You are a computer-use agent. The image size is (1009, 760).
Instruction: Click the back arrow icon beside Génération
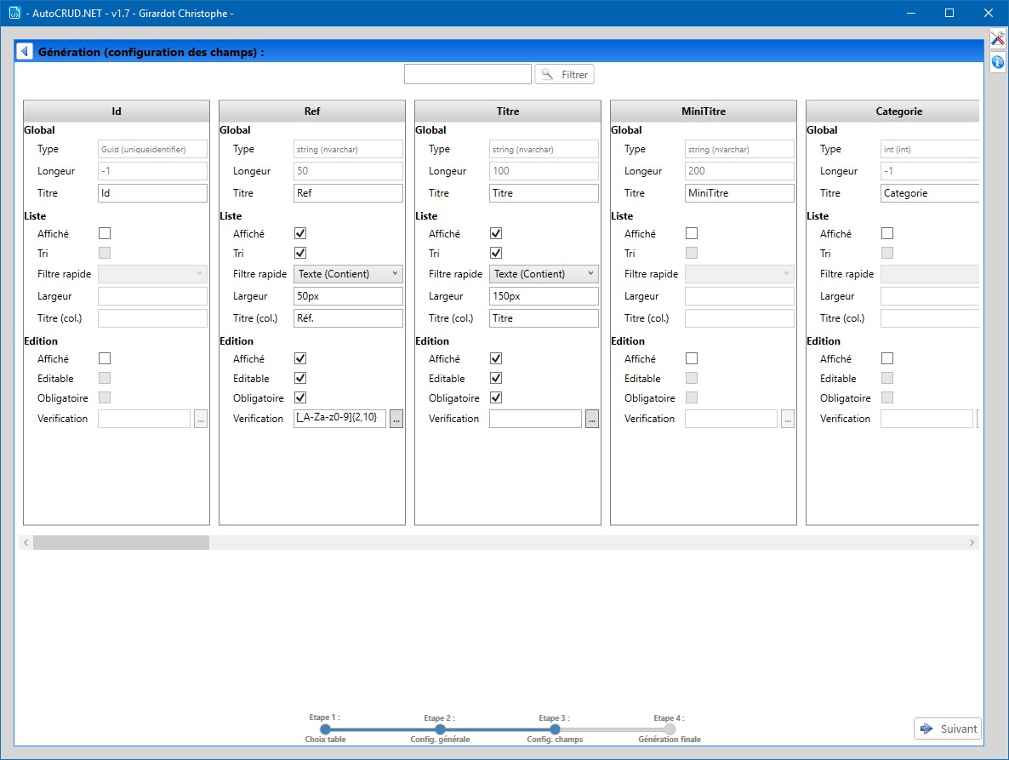tap(25, 51)
